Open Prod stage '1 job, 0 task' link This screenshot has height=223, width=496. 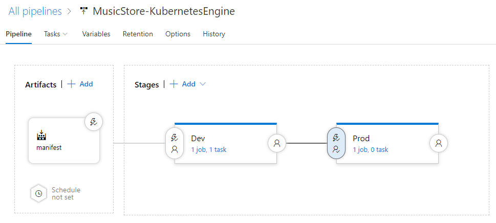371,150
